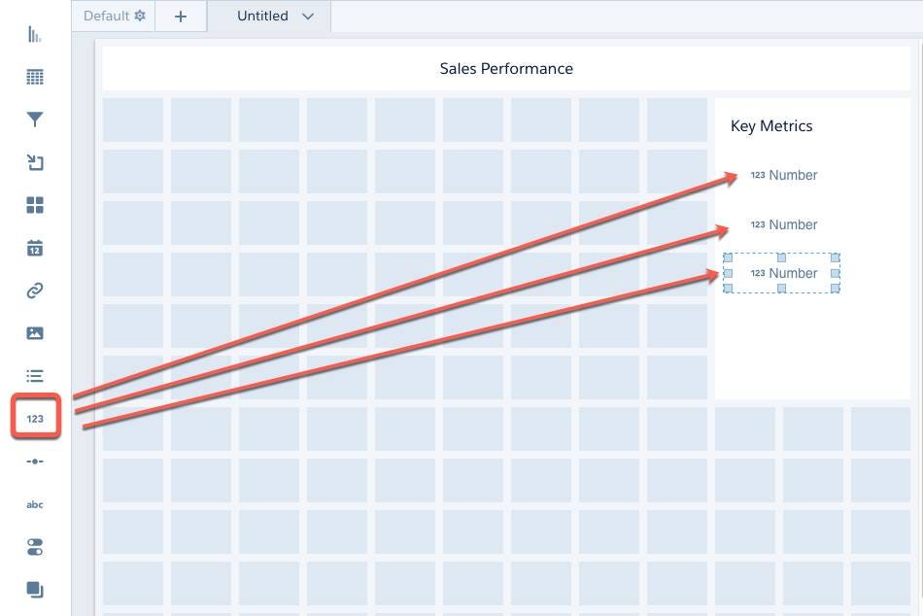Pick the Container widget grid icon

click(x=35, y=205)
